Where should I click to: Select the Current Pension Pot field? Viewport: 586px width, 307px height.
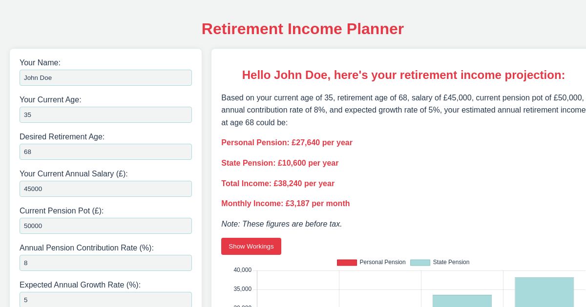tap(105, 226)
